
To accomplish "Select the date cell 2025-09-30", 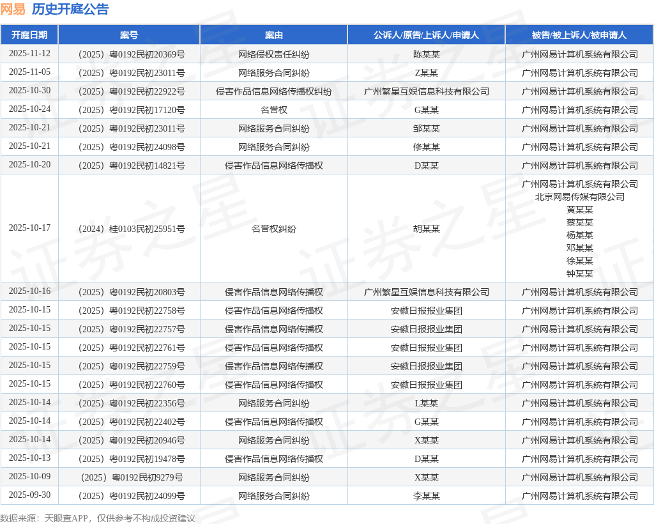I will click(29, 495).
